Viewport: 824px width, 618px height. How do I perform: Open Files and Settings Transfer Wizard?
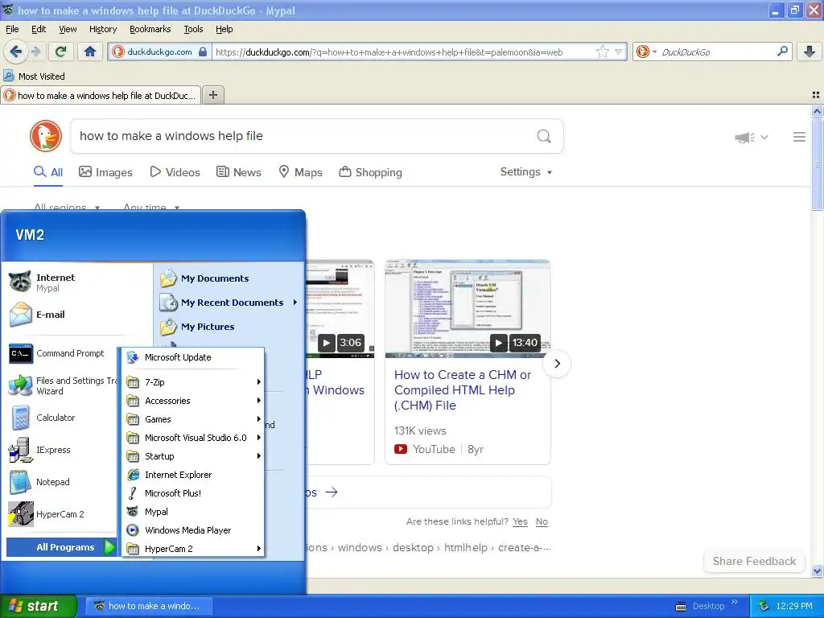62,385
